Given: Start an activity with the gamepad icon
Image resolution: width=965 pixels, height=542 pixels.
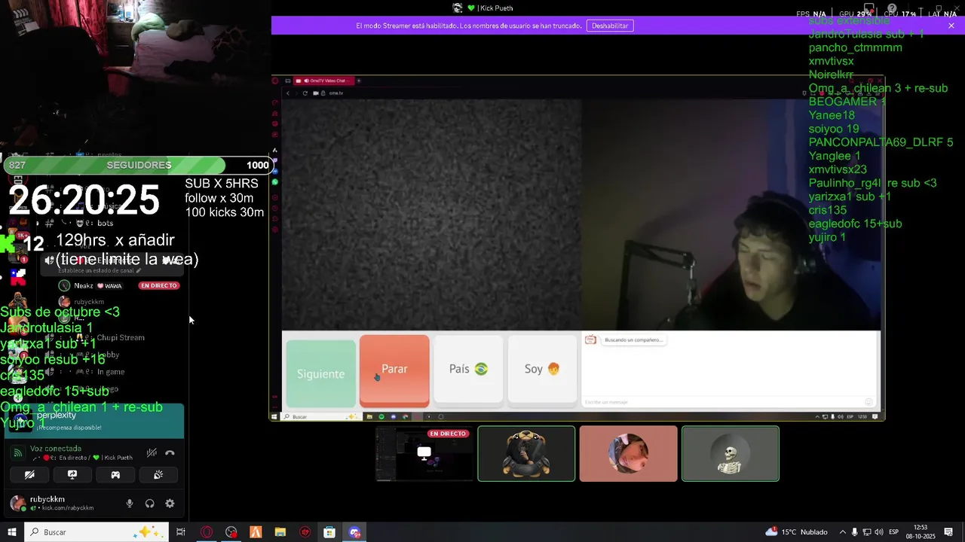Looking at the screenshot, I should 115,475.
